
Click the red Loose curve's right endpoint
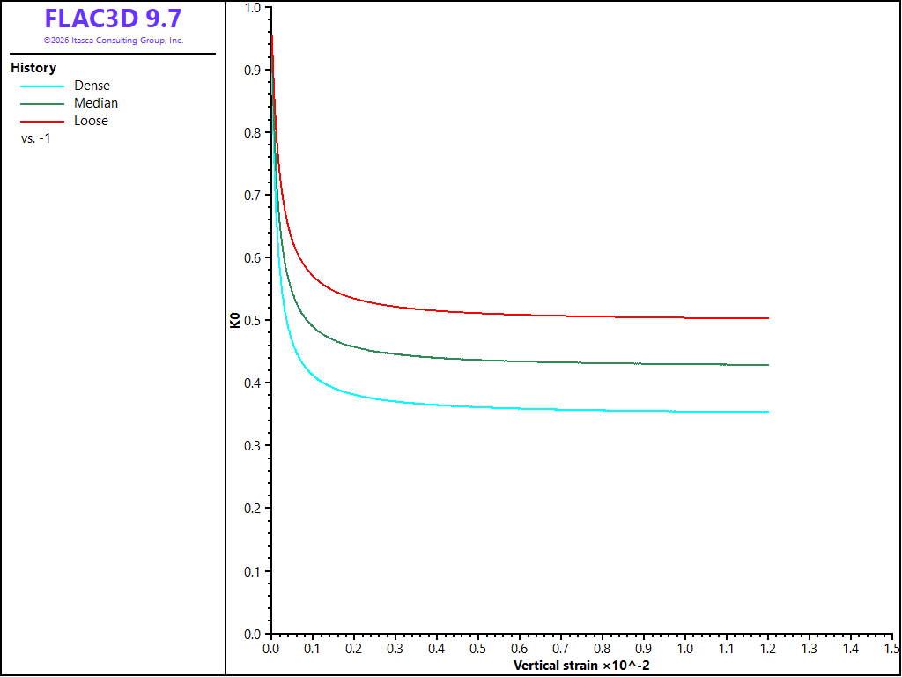tap(768, 317)
